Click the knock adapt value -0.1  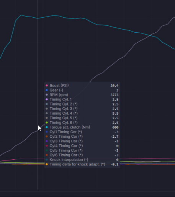tap(114, 164)
